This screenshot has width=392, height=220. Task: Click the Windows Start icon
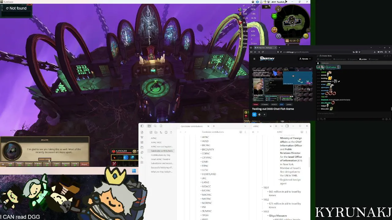point(134,171)
